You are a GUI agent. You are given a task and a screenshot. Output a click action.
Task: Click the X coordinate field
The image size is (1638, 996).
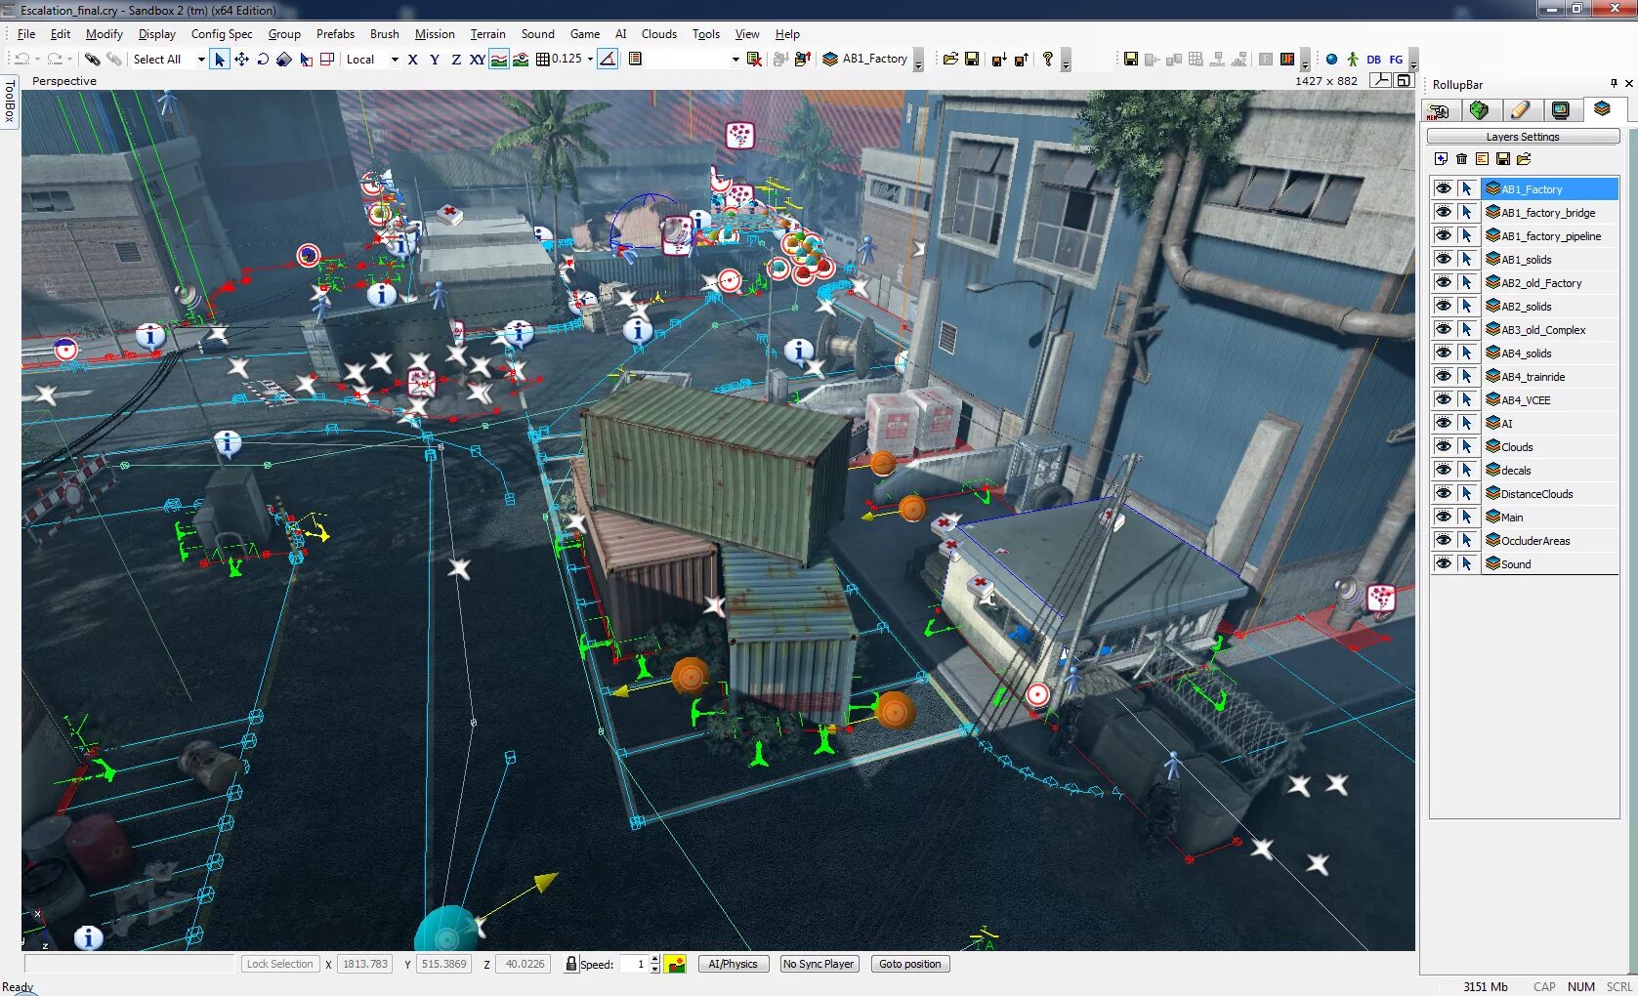tap(365, 964)
